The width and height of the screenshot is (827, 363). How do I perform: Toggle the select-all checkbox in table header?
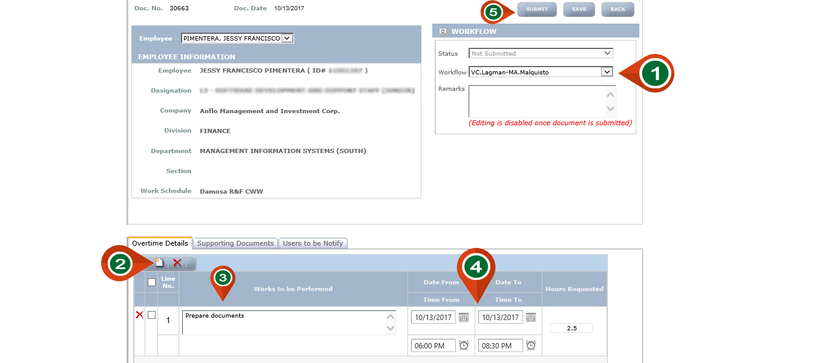point(151,282)
